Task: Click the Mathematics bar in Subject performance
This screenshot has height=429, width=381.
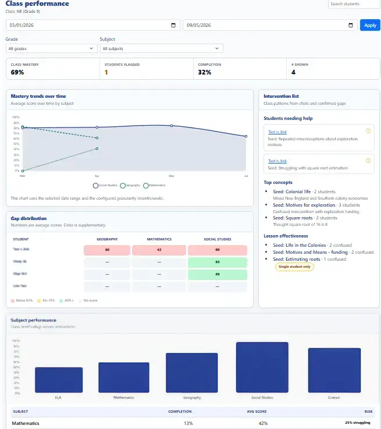Action: pyautogui.click(x=124, y=378)
